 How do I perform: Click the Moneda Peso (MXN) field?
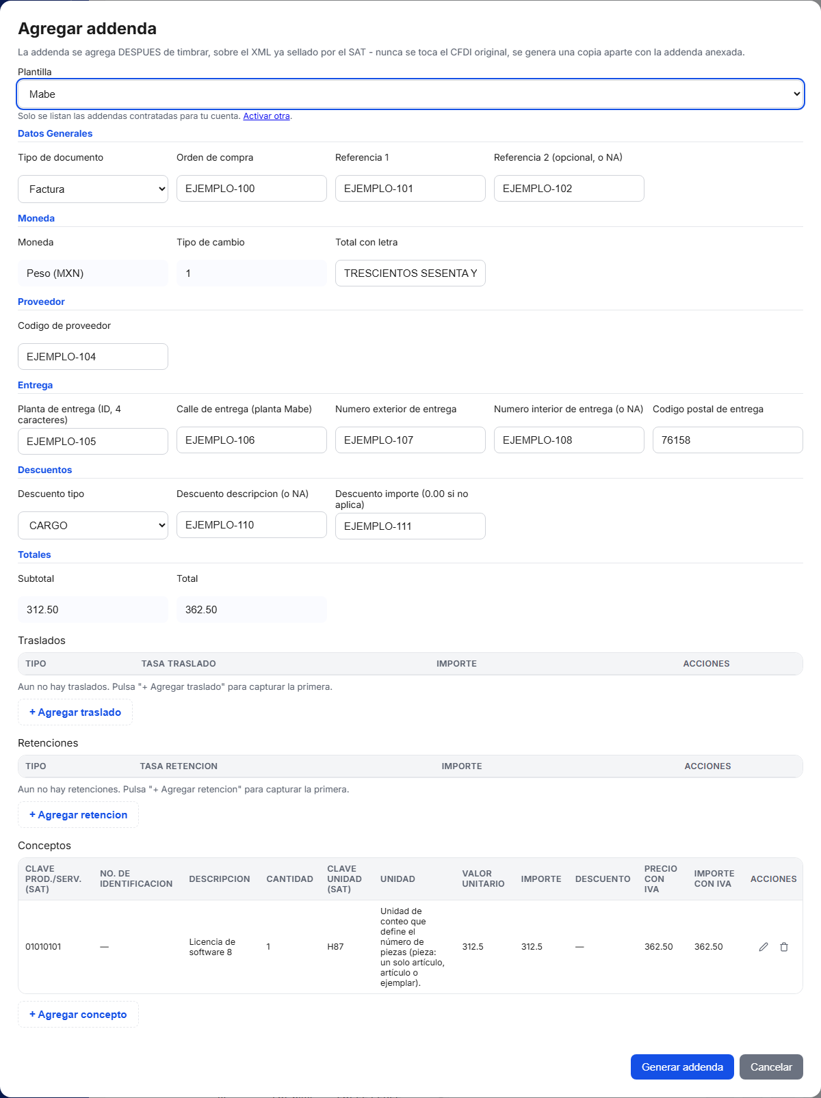[93, 273]
